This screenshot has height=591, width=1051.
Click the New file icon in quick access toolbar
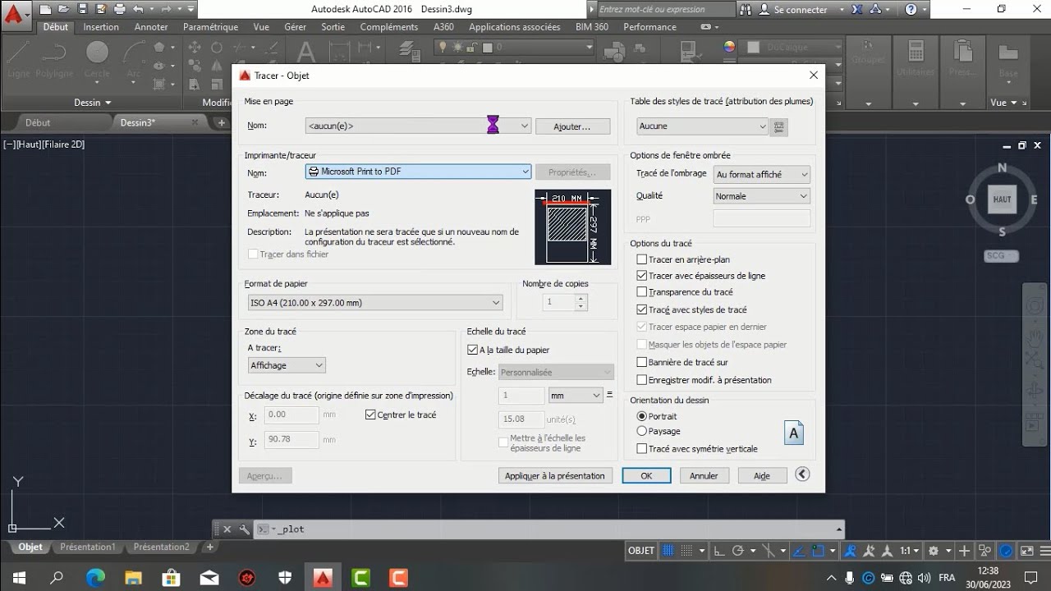pyautogui.click(x=44, y=10)
